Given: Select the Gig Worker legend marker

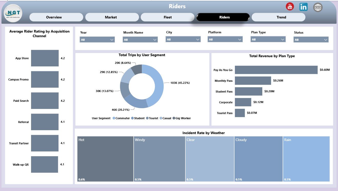Looking at the screenshot, I should point(174,118).
